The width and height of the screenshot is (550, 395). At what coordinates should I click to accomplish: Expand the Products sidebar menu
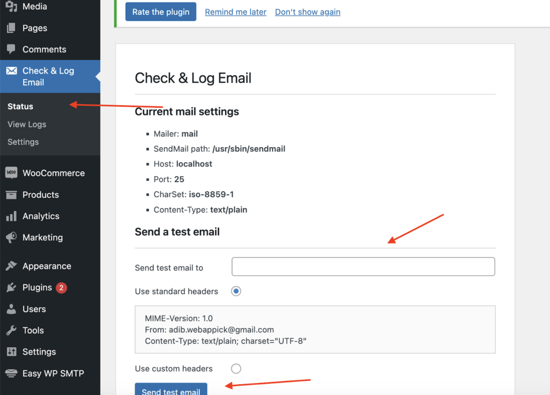point(40,195)
